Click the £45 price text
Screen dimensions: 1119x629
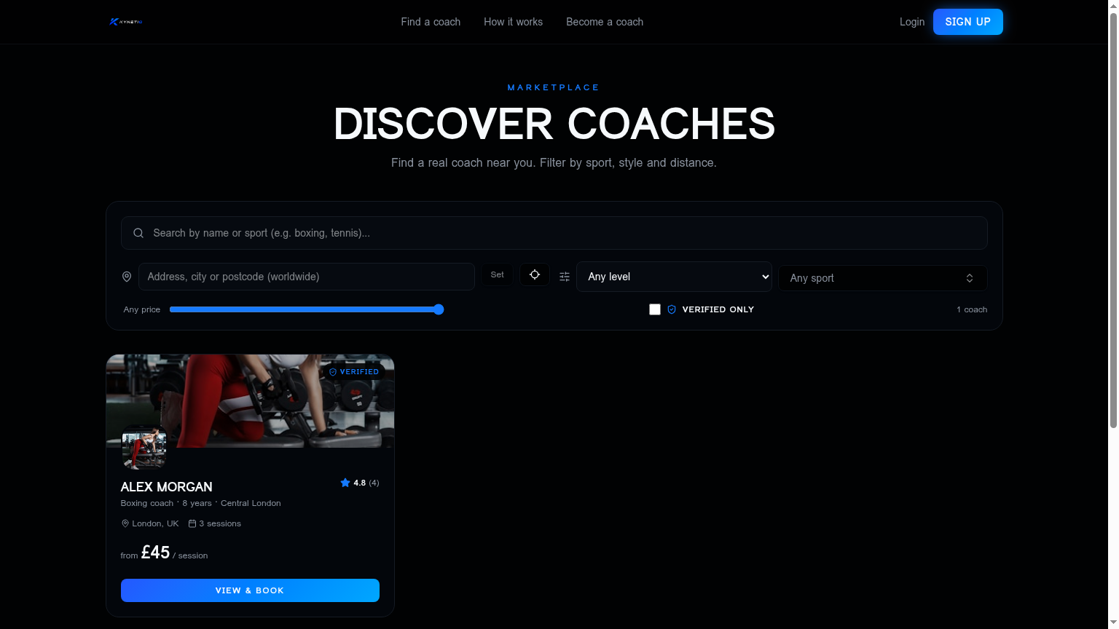pos(155,553)
